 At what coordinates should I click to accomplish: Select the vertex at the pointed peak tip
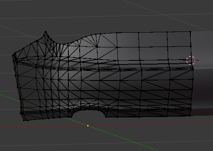[x=46, y=32]
